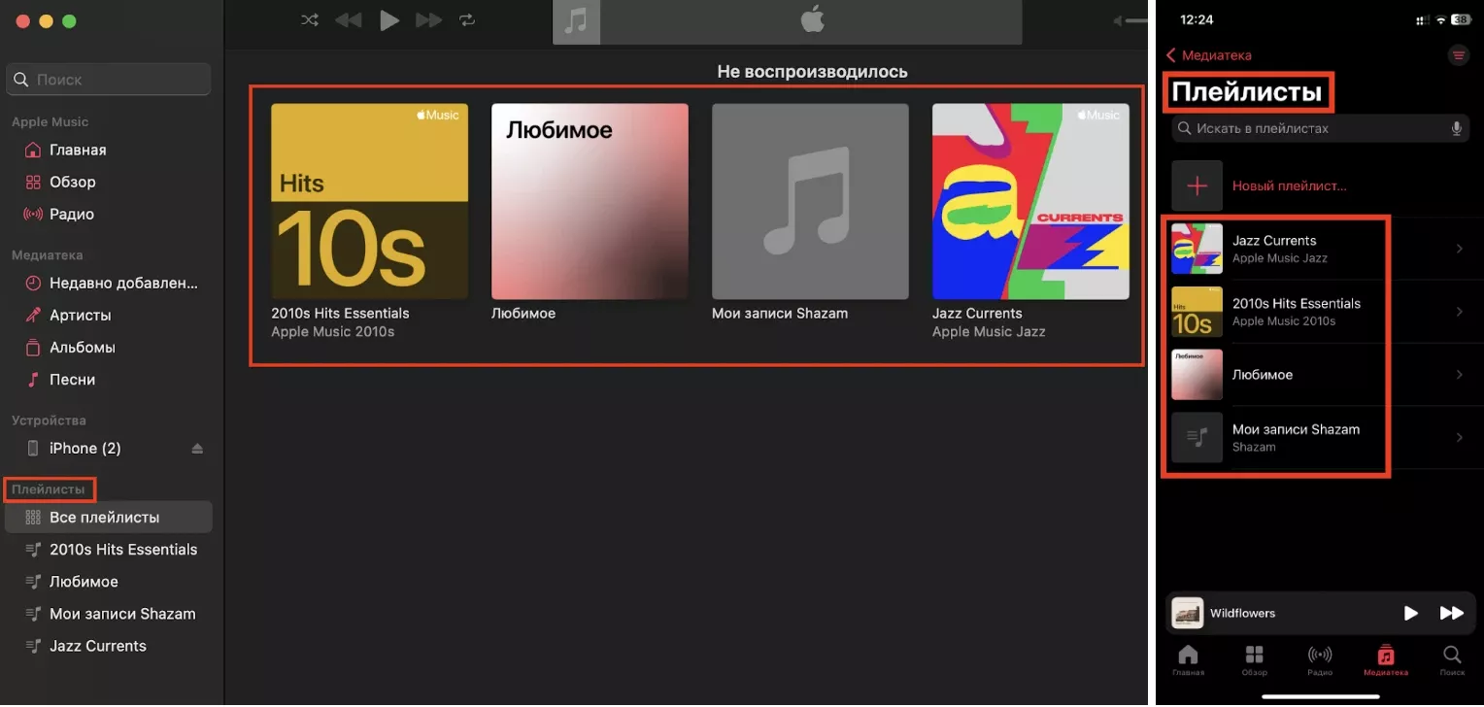
Task: Expand 2010s Hits Essentials chevron on iPhone
Action: coord(1460,312)
